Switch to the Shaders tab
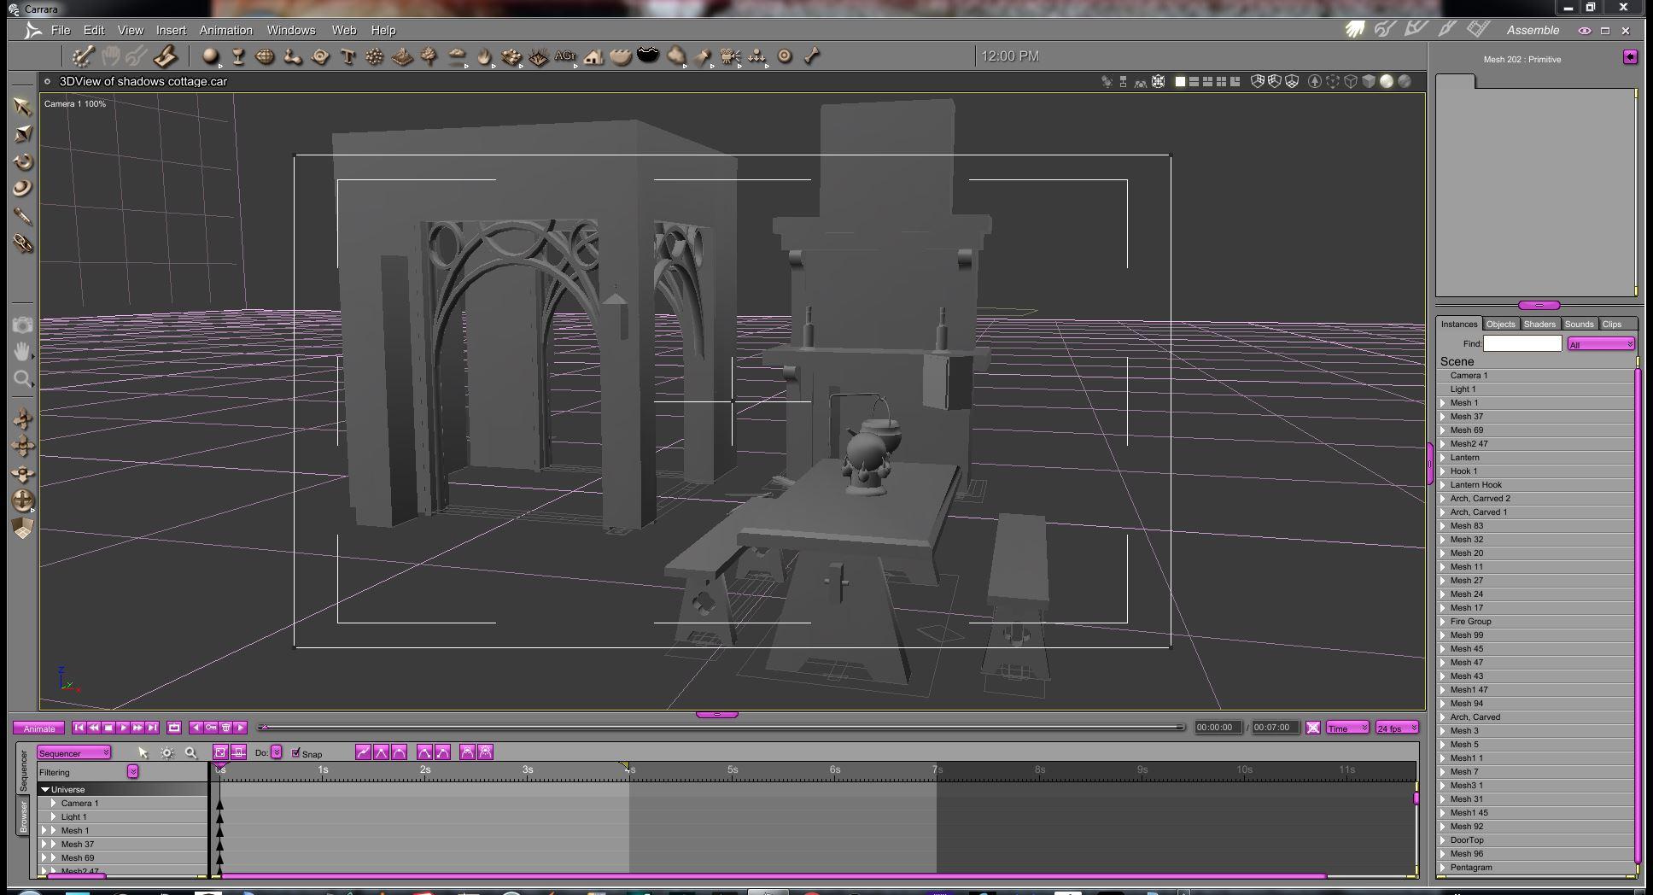The height and width of the screenshot is (895, 1653). tap(1539, 324)
